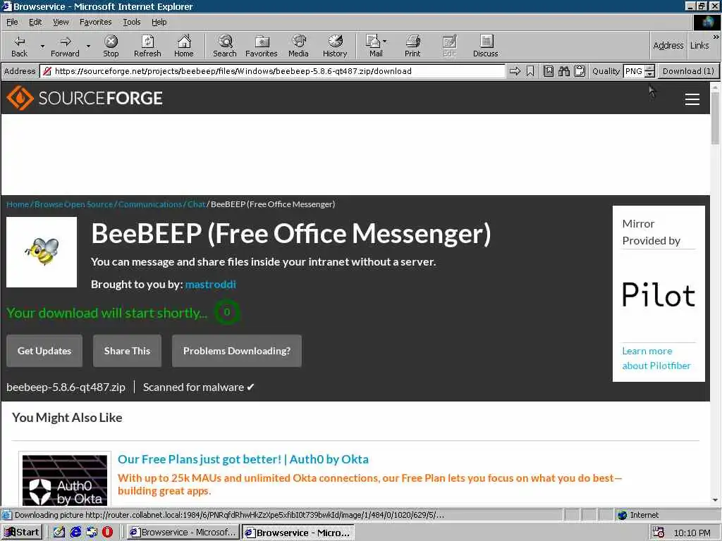Click the Auth0 by Okta ad thumbnail
722x541 pixels.
click(64, 480)
